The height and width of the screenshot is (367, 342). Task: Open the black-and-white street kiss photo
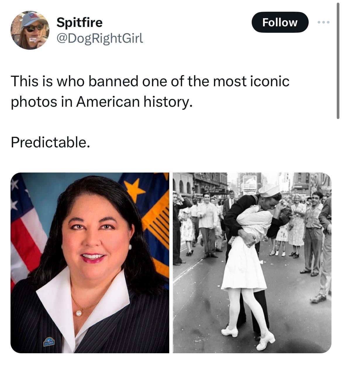[252, 263]
